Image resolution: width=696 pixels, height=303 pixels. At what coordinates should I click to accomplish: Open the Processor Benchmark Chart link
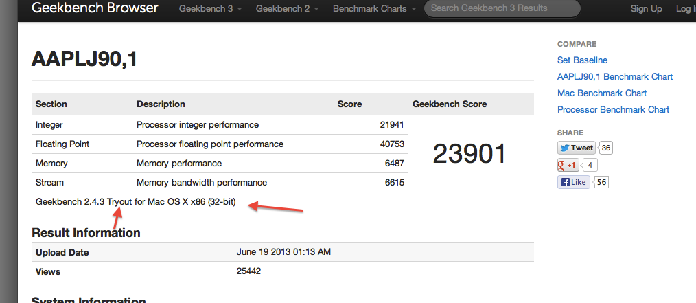(613, 109)
